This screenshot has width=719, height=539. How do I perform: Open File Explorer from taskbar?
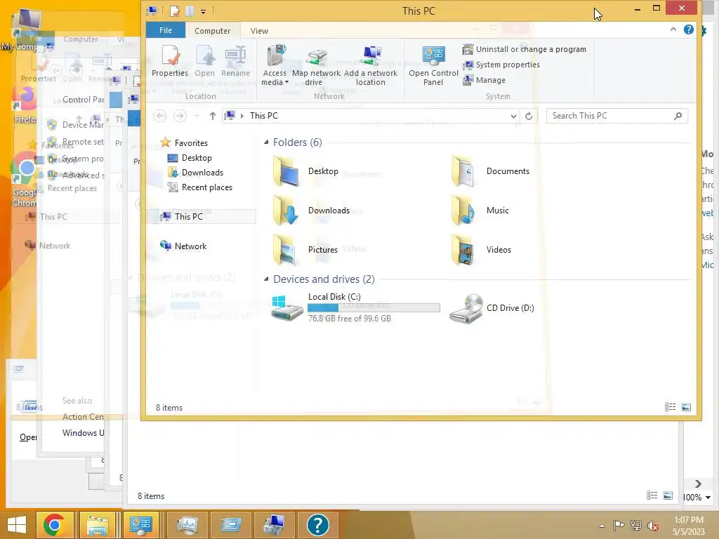click(x=98, y=525)
